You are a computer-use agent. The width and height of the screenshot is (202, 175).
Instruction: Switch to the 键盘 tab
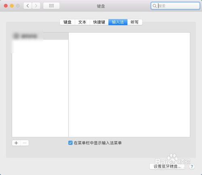pos(67,22)
